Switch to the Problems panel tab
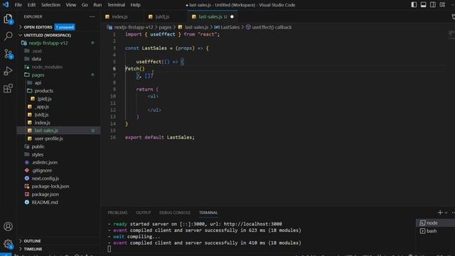The image size is (455, 256). (x=117, y=213)
